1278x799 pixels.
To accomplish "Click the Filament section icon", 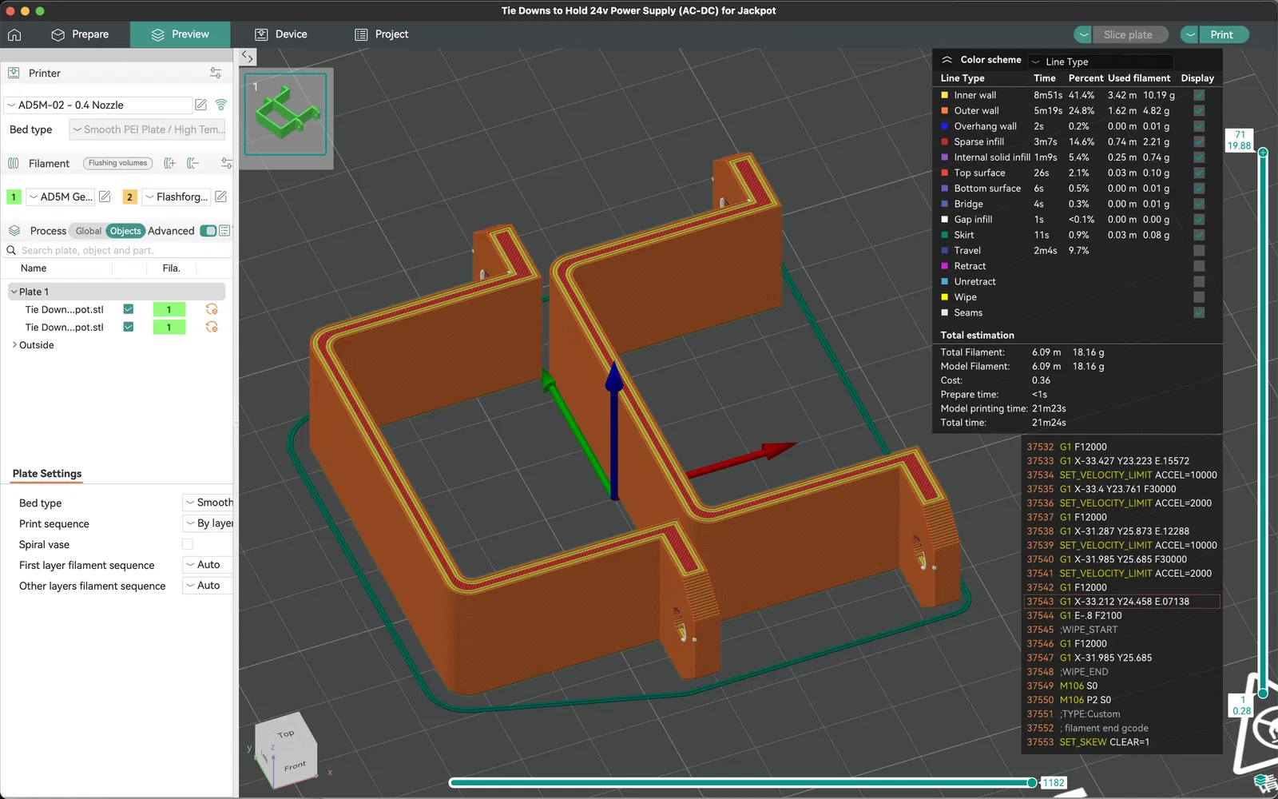I will tap(14, 163).
